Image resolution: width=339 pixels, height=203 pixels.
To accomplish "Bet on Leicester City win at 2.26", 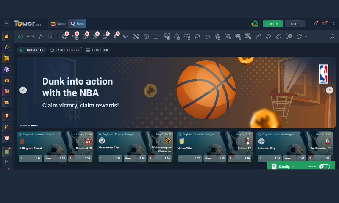I will 270,158.
